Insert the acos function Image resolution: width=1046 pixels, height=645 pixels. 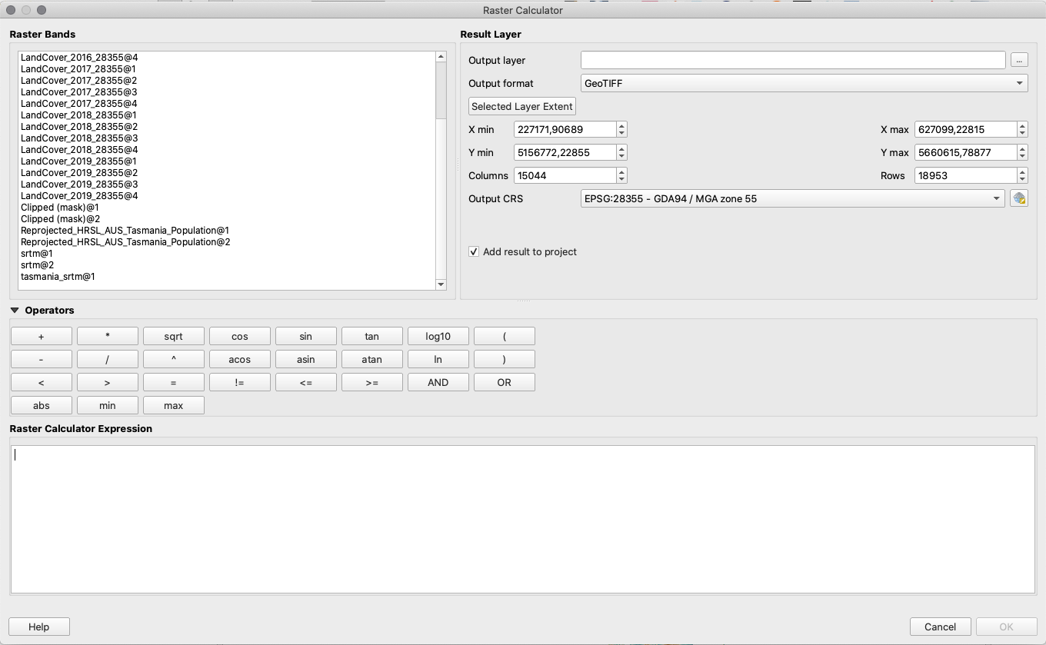pyautogui.click(x=240, y=359)
